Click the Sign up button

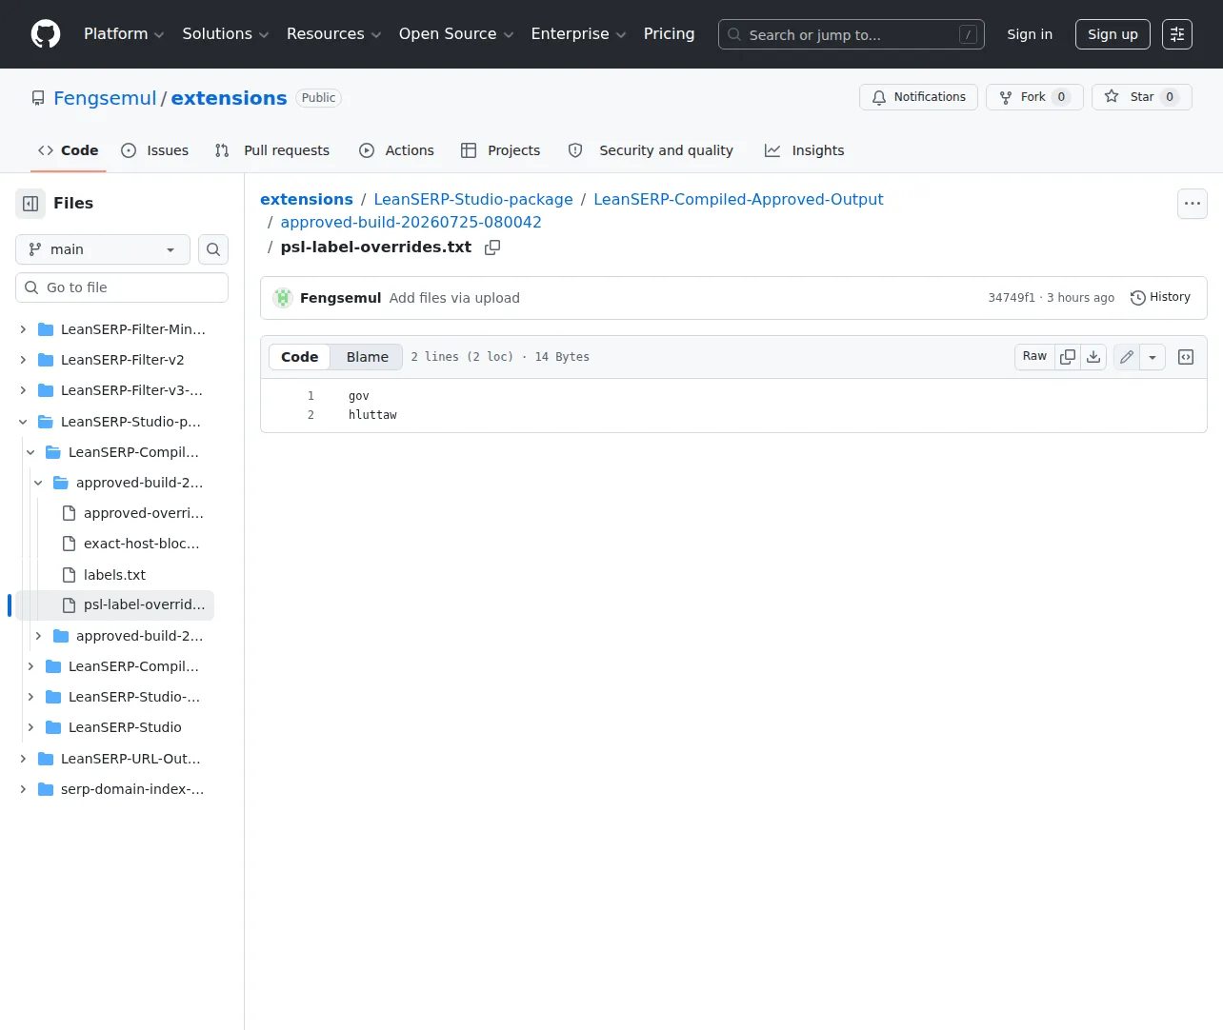tap(1113, 34)
